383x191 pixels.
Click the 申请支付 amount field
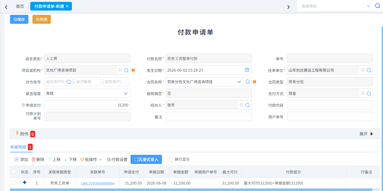87,105
